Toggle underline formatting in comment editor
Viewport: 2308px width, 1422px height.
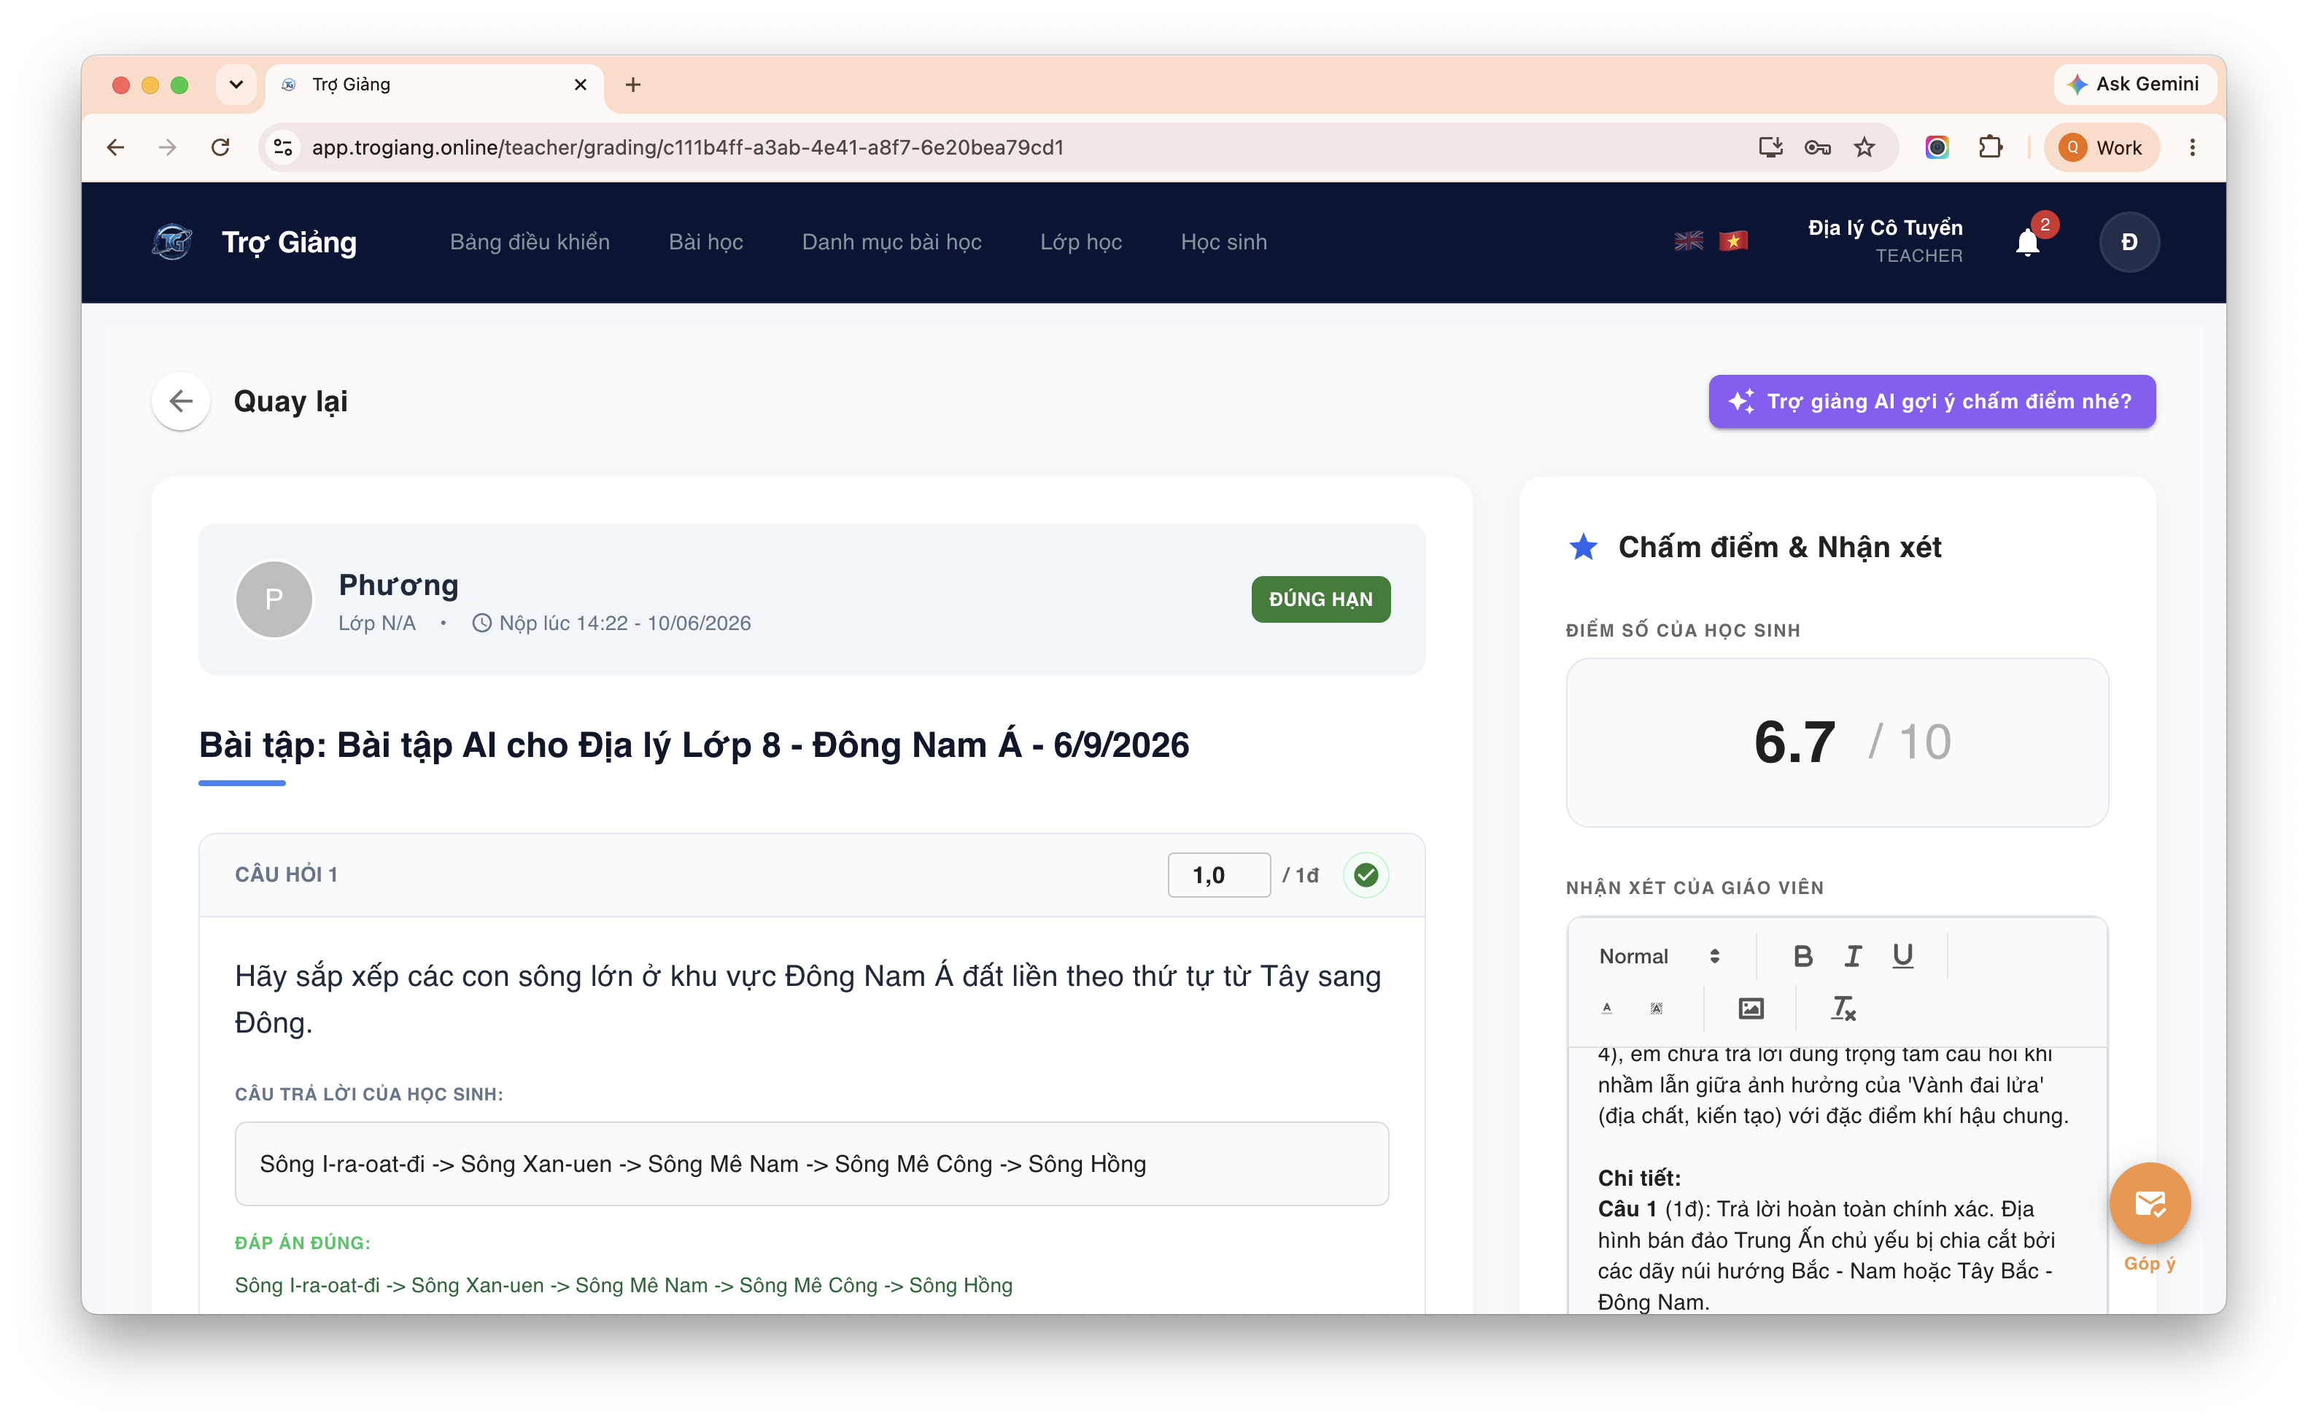tap(1902, 955)
